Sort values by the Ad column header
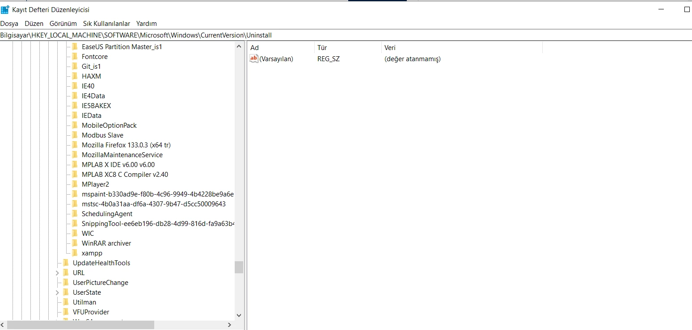This screenshot has height=330, width=692. pyautogui.click(x=281, y=48)
